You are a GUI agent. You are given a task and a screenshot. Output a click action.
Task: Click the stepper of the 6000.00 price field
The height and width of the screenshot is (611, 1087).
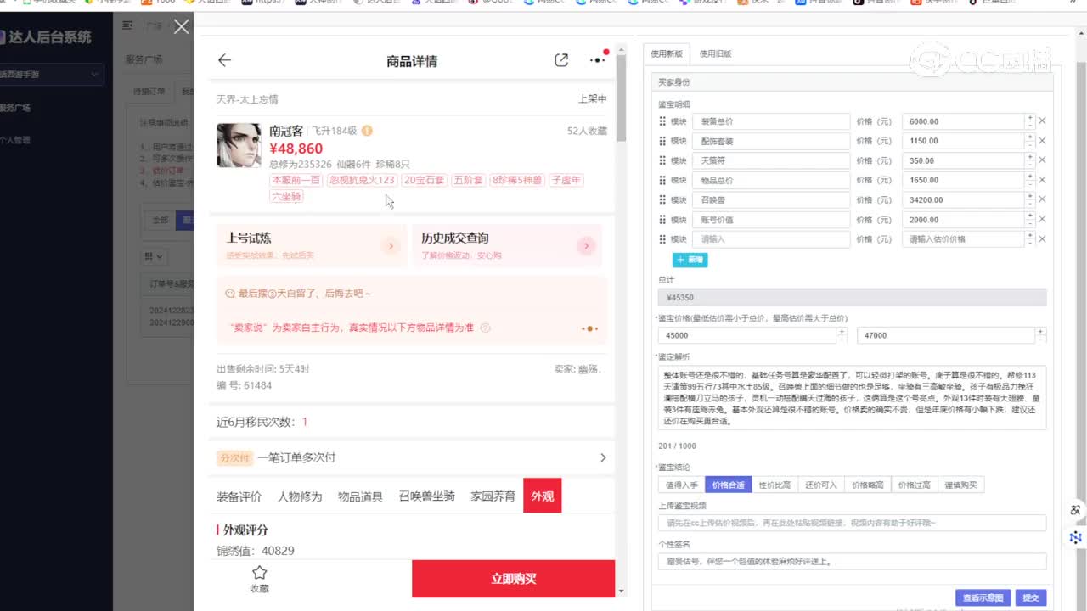point(1029,121)
